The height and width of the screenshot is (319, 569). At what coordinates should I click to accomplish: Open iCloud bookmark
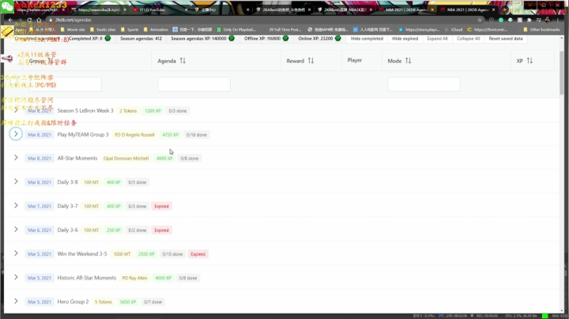pyautogui.click(x=454, y=30)
